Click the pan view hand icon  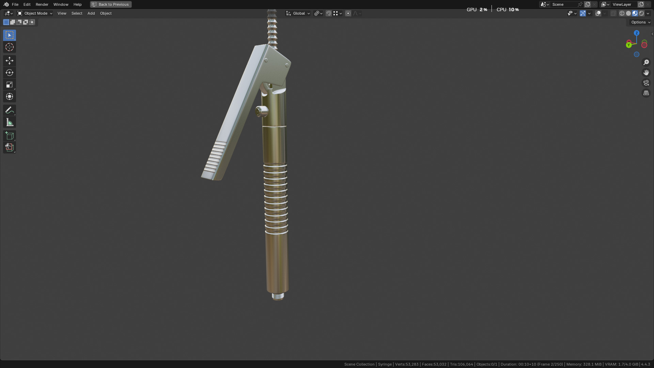click(646, 73)
